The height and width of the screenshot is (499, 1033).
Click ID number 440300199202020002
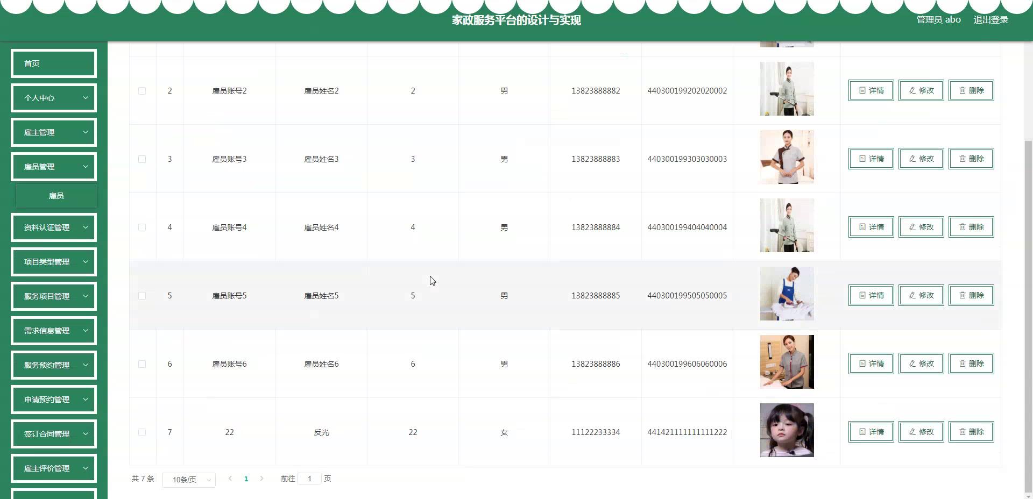coord(687,91)
